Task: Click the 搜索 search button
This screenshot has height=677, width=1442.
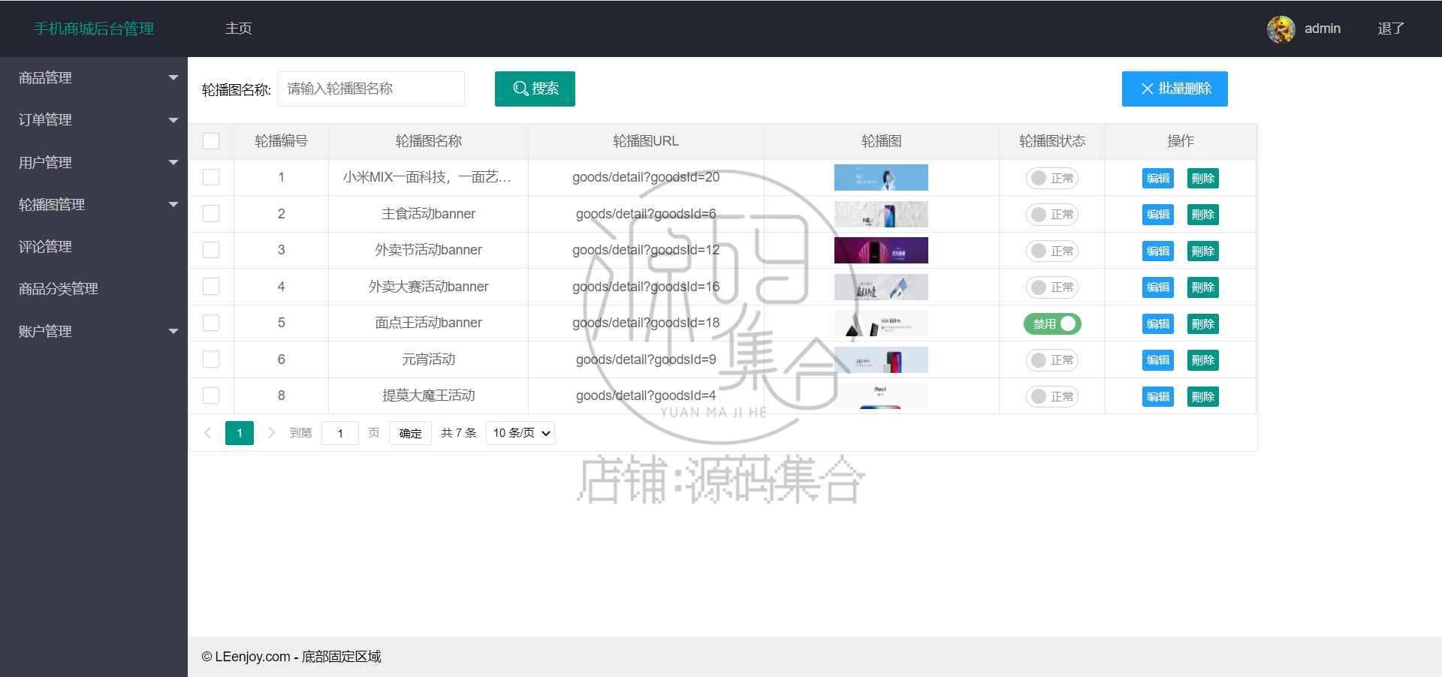Action: [x=535, y=89]
